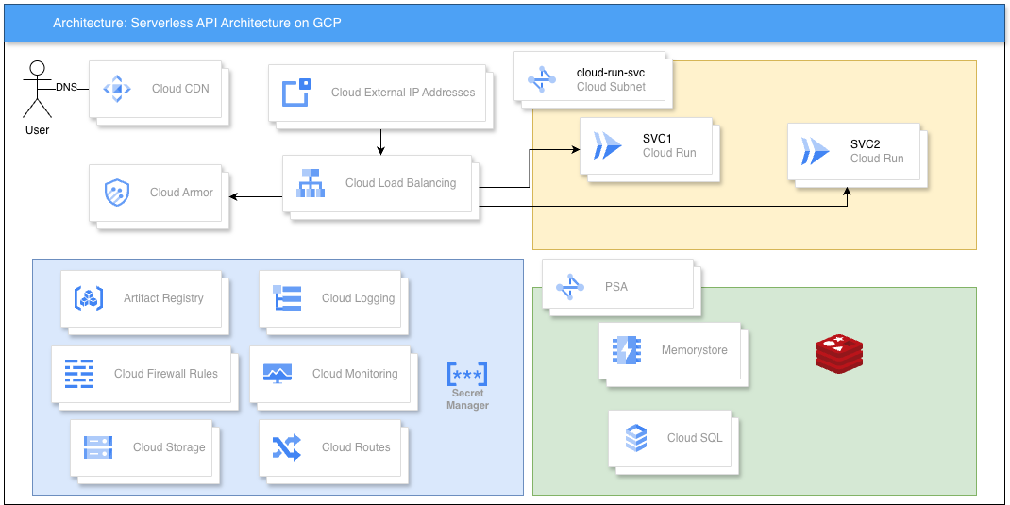Image resolution: width=1010 pixels, height=505 pixels.
Task: Select the Cloud CDN label text
Action: [180, 89]
